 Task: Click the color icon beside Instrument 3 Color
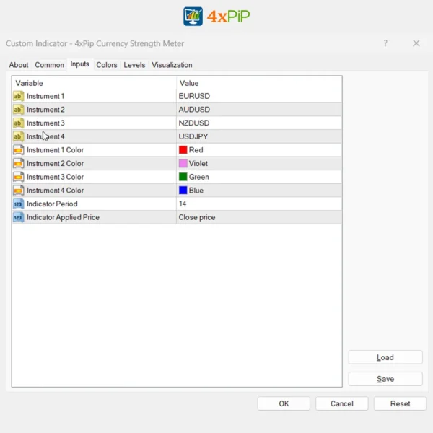pyautogui.click(x=18, y=177)
